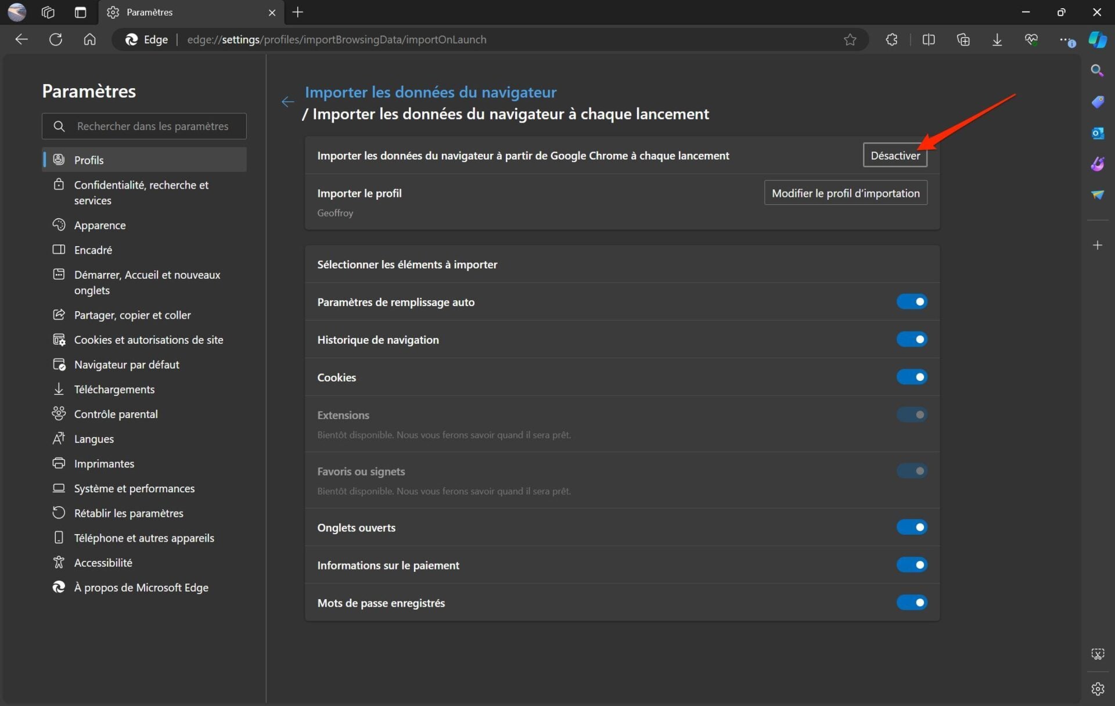
Task: Click the Rechercher dans les paramètres field
Action: [x=152, y=126]
